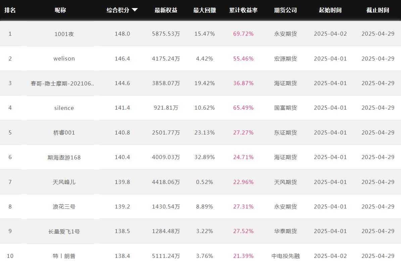This screenshot has height=267, width=401.
Task: Select score value 144.6
Action: point(122,83)
